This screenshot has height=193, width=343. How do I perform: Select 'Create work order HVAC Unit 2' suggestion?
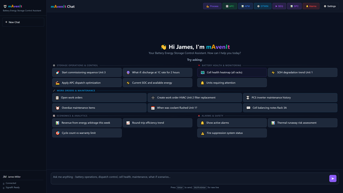coord(195,97)
